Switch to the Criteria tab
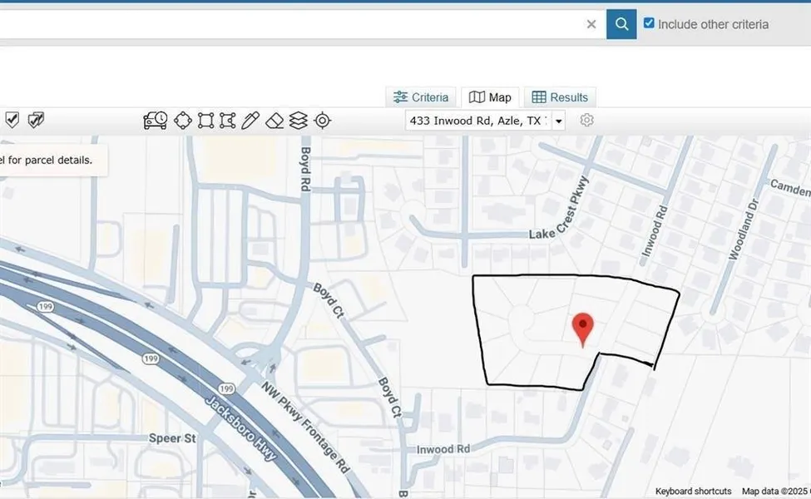Viewport: 811px width, 499px height. [421, 97]
